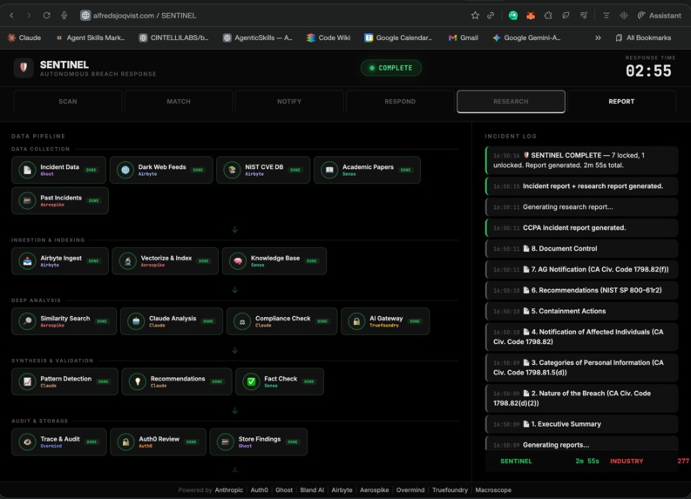Screen dimensions: 691x499
Task: Open the Google Gemini bookmark
Action: (526, 37)
